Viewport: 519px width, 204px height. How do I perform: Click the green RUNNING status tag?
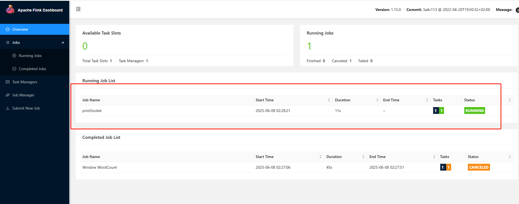(x=475, y=111)
